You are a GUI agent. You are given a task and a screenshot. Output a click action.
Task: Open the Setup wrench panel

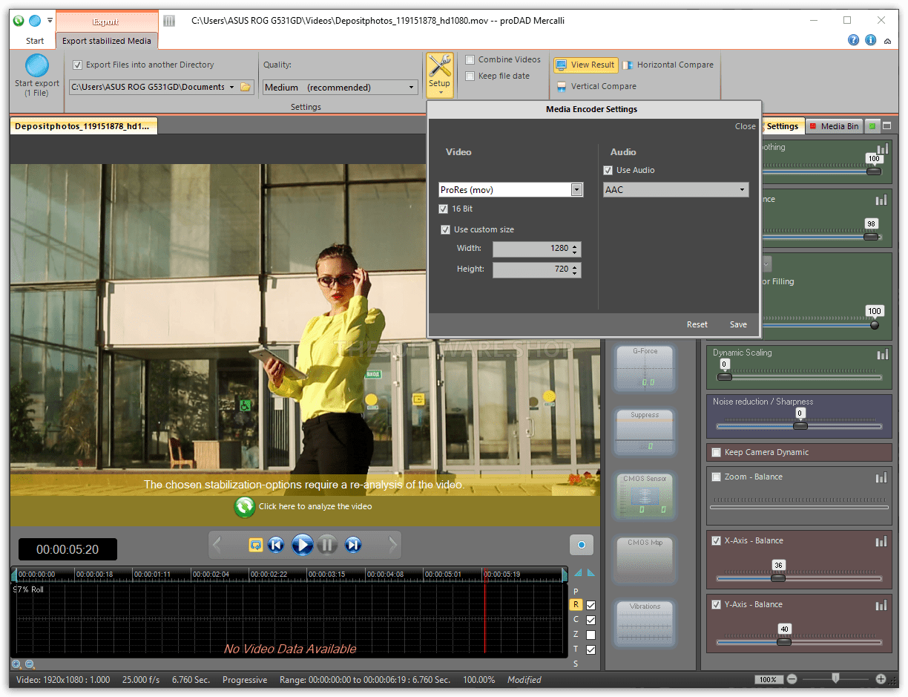tap(439, 73)
